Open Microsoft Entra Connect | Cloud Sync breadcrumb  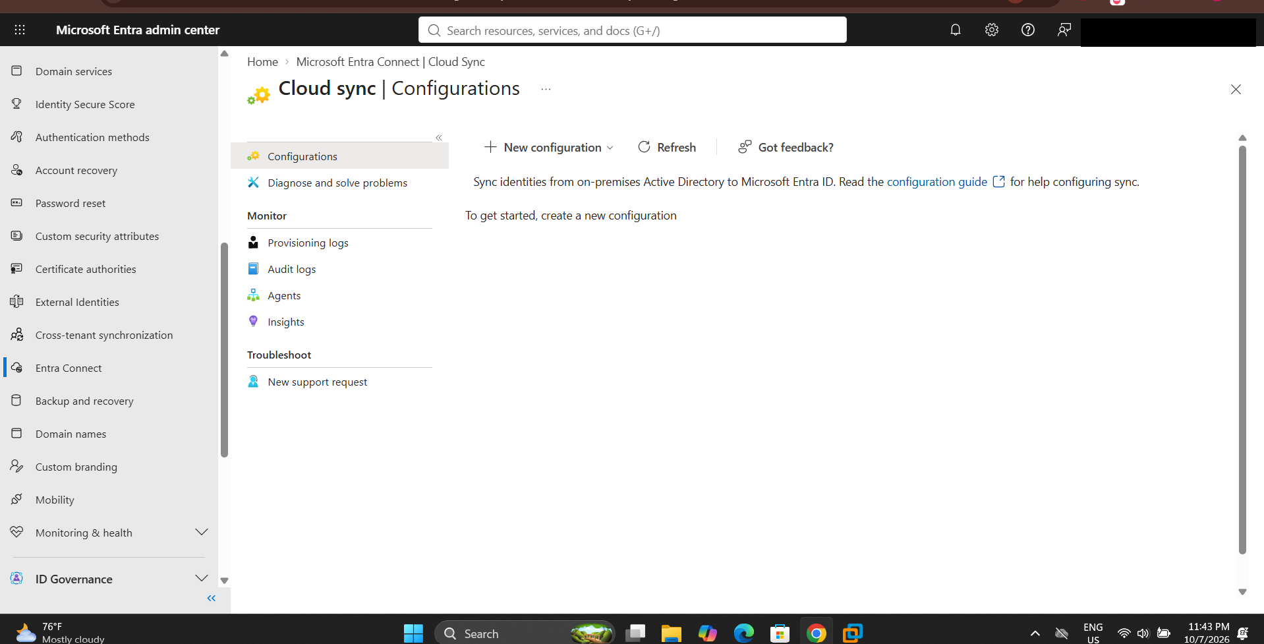(390, 61)
